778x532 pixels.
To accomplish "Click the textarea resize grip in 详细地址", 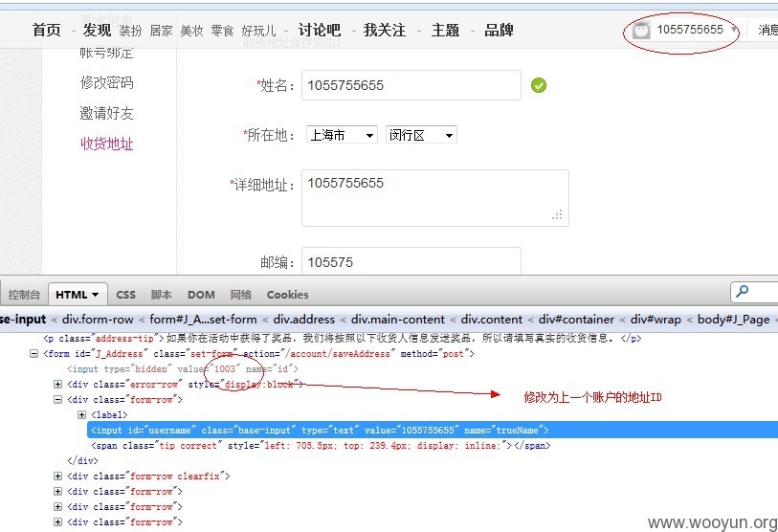I will [557, 215].
